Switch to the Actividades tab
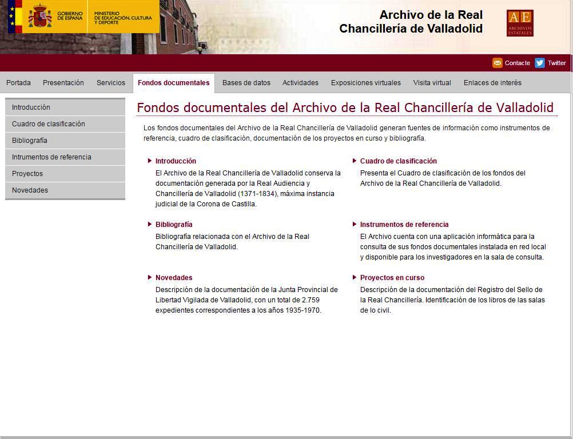 (x=300, y=83)
